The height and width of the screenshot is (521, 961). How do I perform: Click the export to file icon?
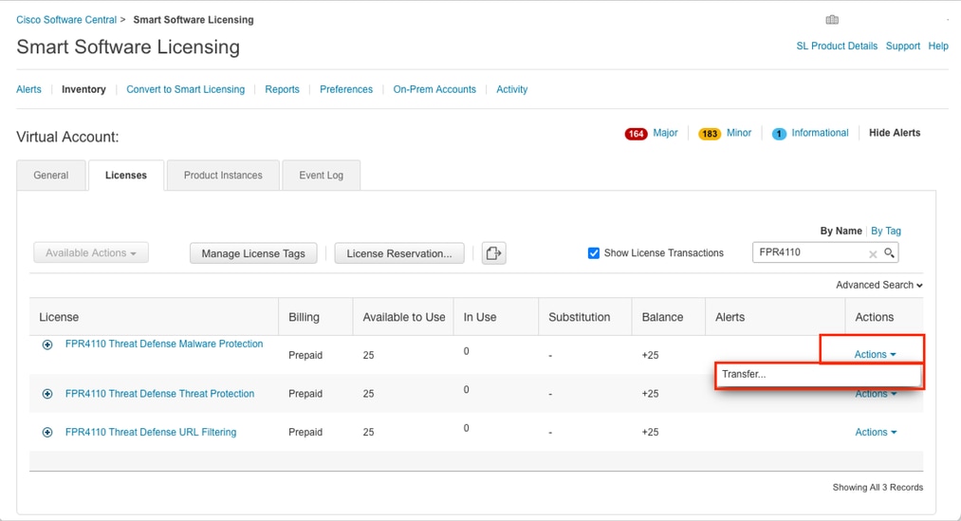point(493,253)
